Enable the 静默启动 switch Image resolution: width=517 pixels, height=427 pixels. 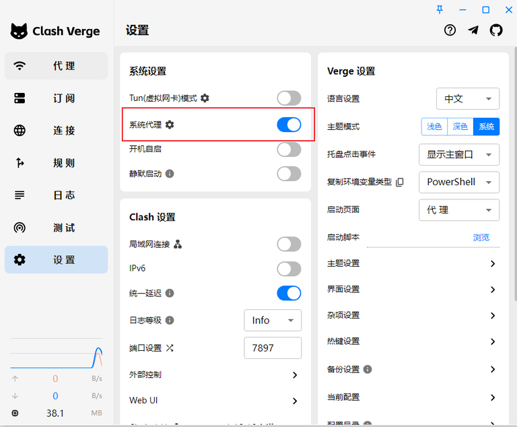[289, 174]
